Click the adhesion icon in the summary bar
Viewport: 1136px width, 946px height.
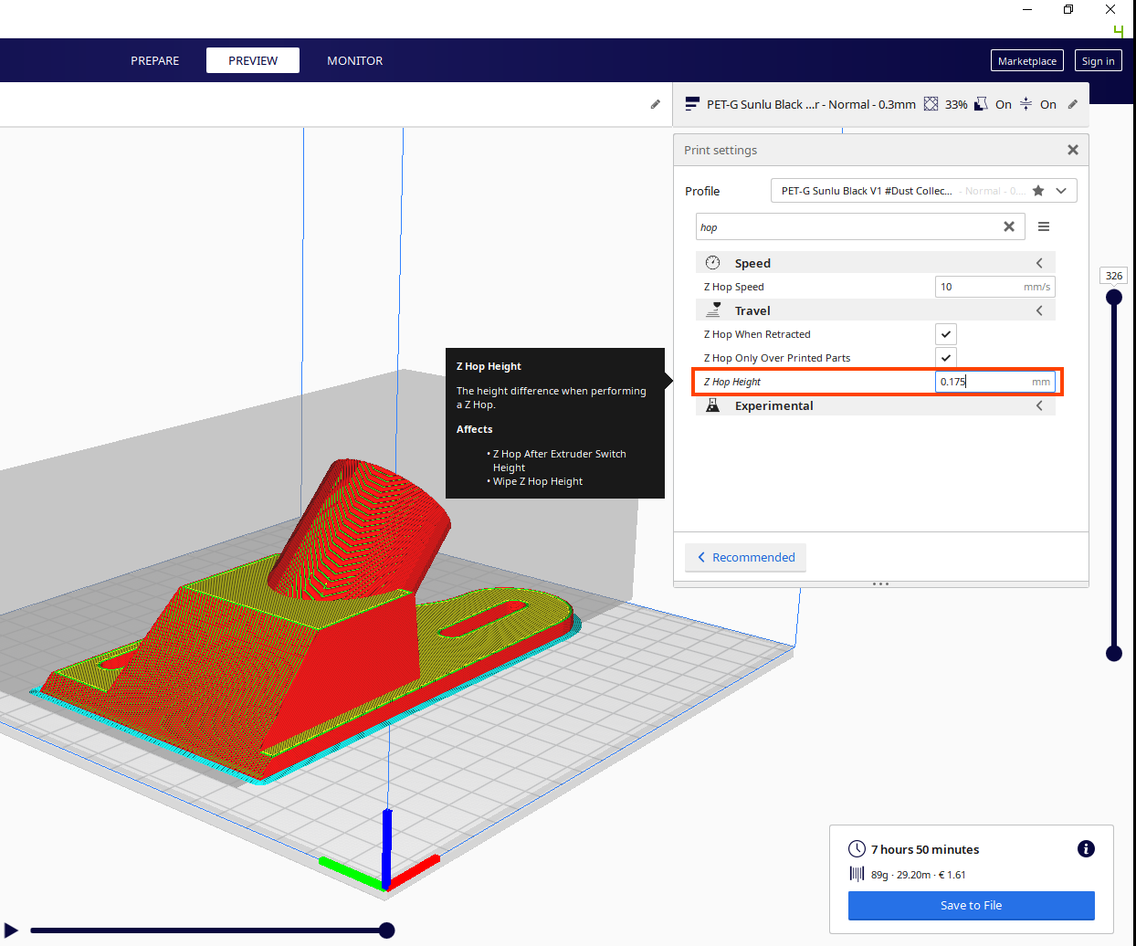pyautogui.click(x=1026, y=104)
